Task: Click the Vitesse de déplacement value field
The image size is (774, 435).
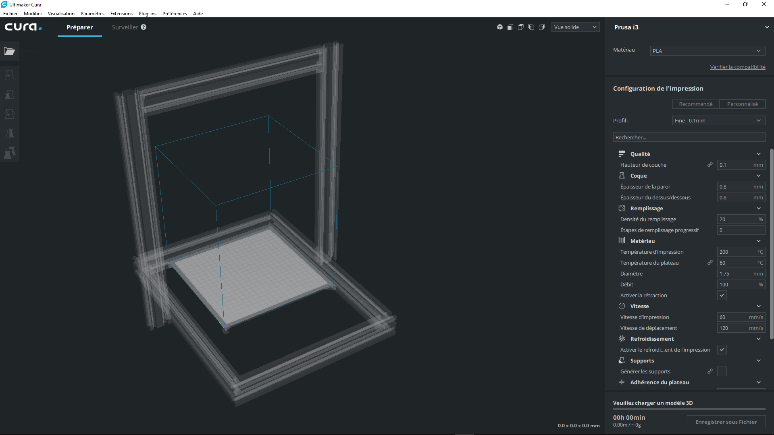Action: [741, 328]
